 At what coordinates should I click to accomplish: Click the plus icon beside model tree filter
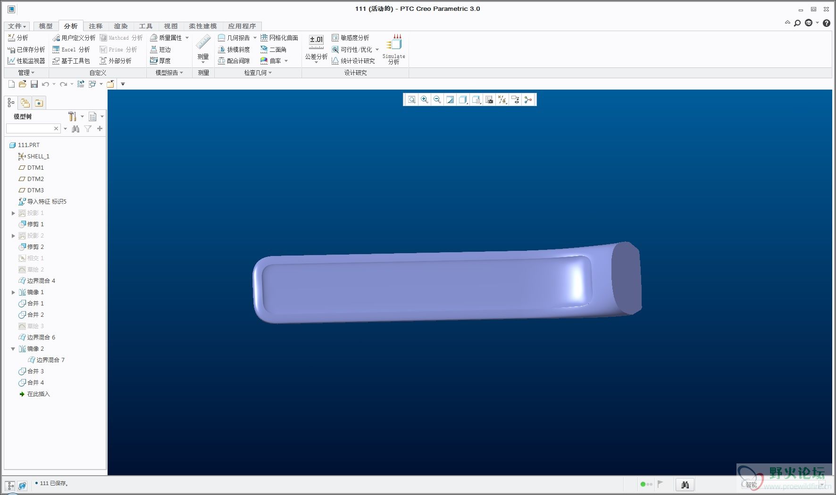(x=100, y=129)
